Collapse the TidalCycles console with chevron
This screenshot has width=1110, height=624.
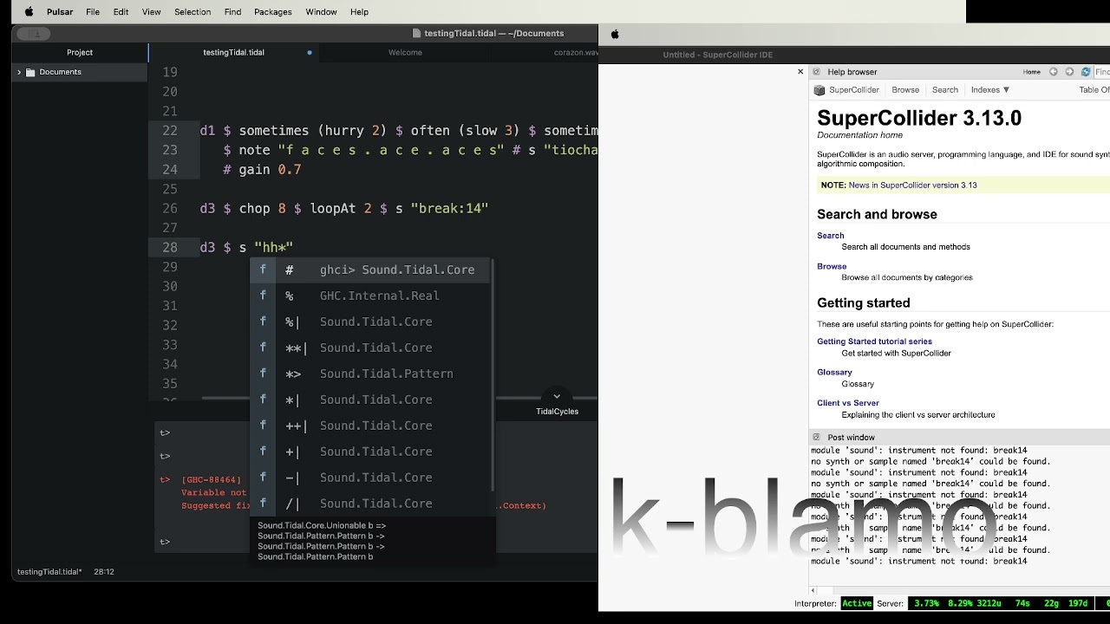click(557, 396)
